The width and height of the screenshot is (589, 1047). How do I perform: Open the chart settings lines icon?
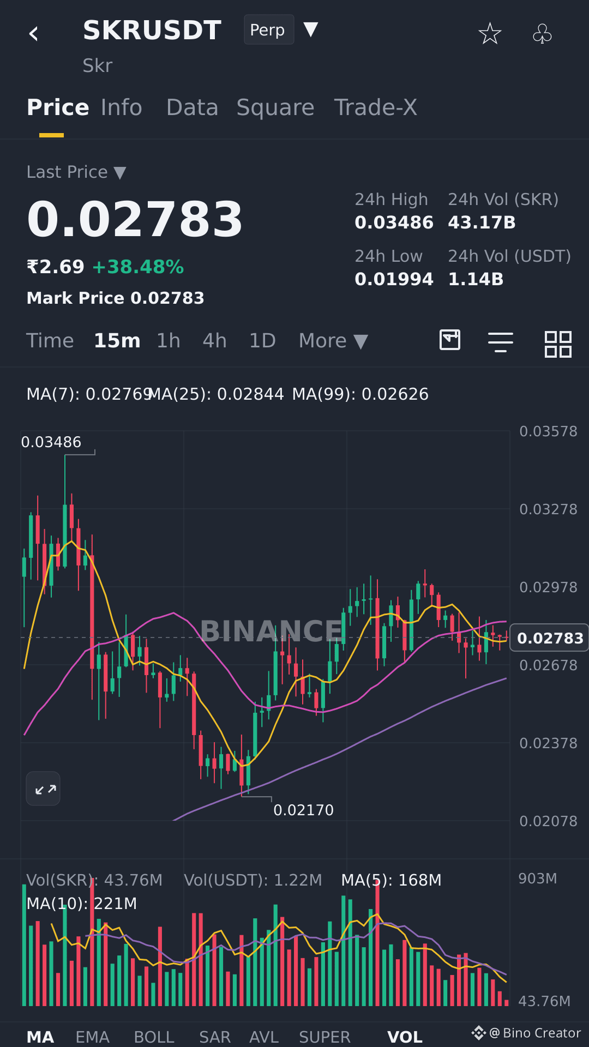pyautogui.click(x=501, y=342)
